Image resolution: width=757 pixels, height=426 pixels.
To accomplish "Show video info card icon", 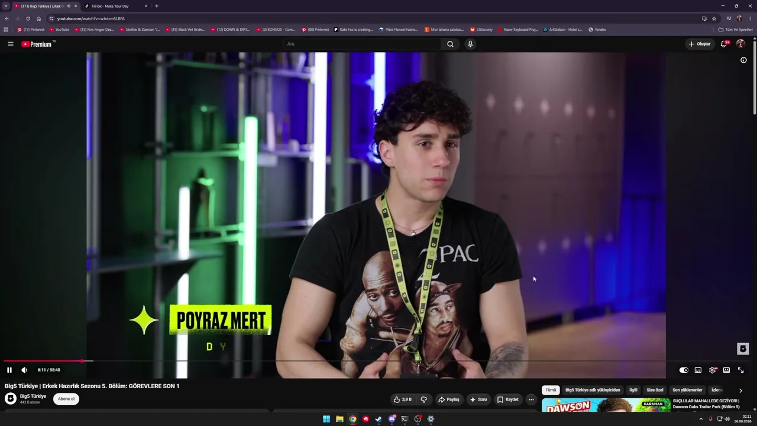I will coord(743,60).
